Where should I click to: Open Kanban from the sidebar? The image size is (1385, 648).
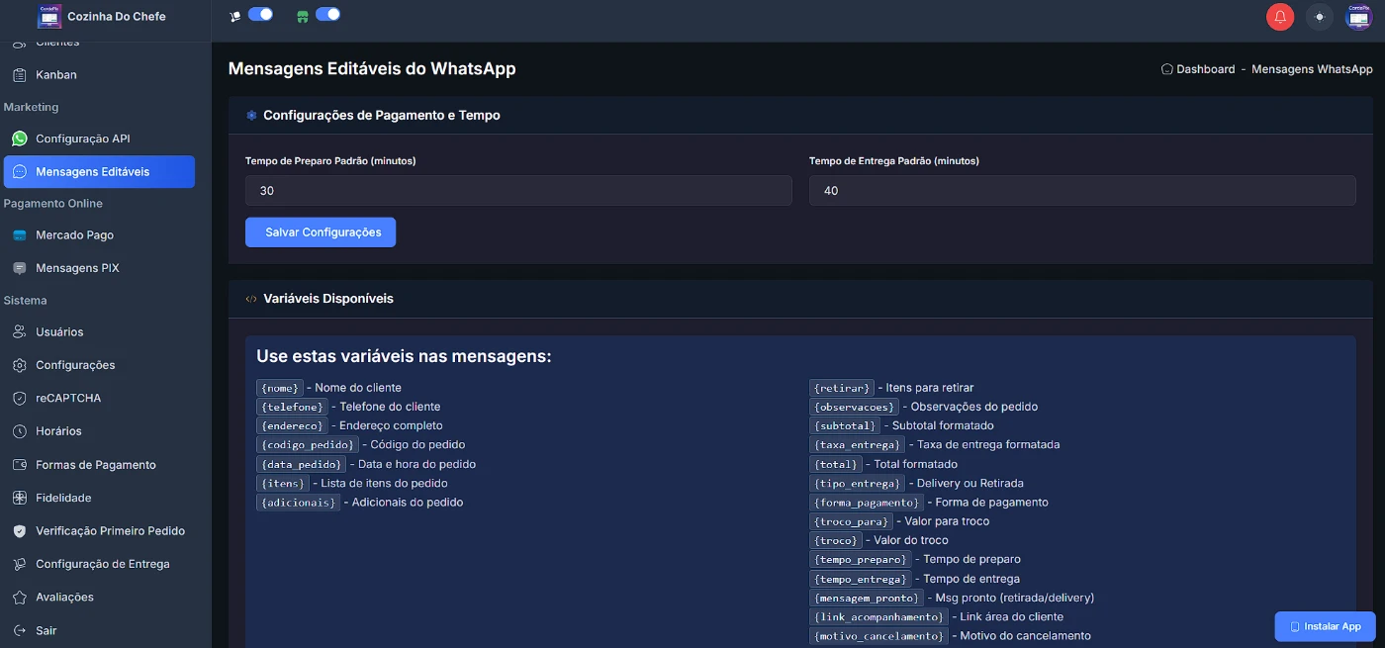pyautogui.click(x=56, y=75)
